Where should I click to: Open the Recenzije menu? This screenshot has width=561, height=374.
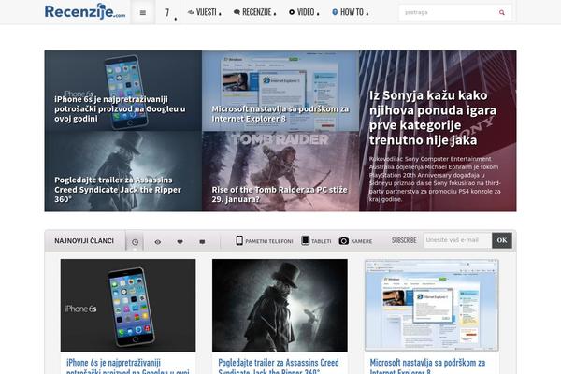tap(256, 12)
